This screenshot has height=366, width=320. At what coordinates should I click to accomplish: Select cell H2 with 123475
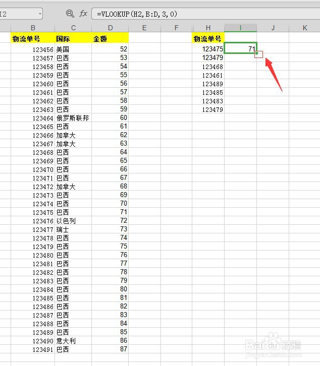208,49
